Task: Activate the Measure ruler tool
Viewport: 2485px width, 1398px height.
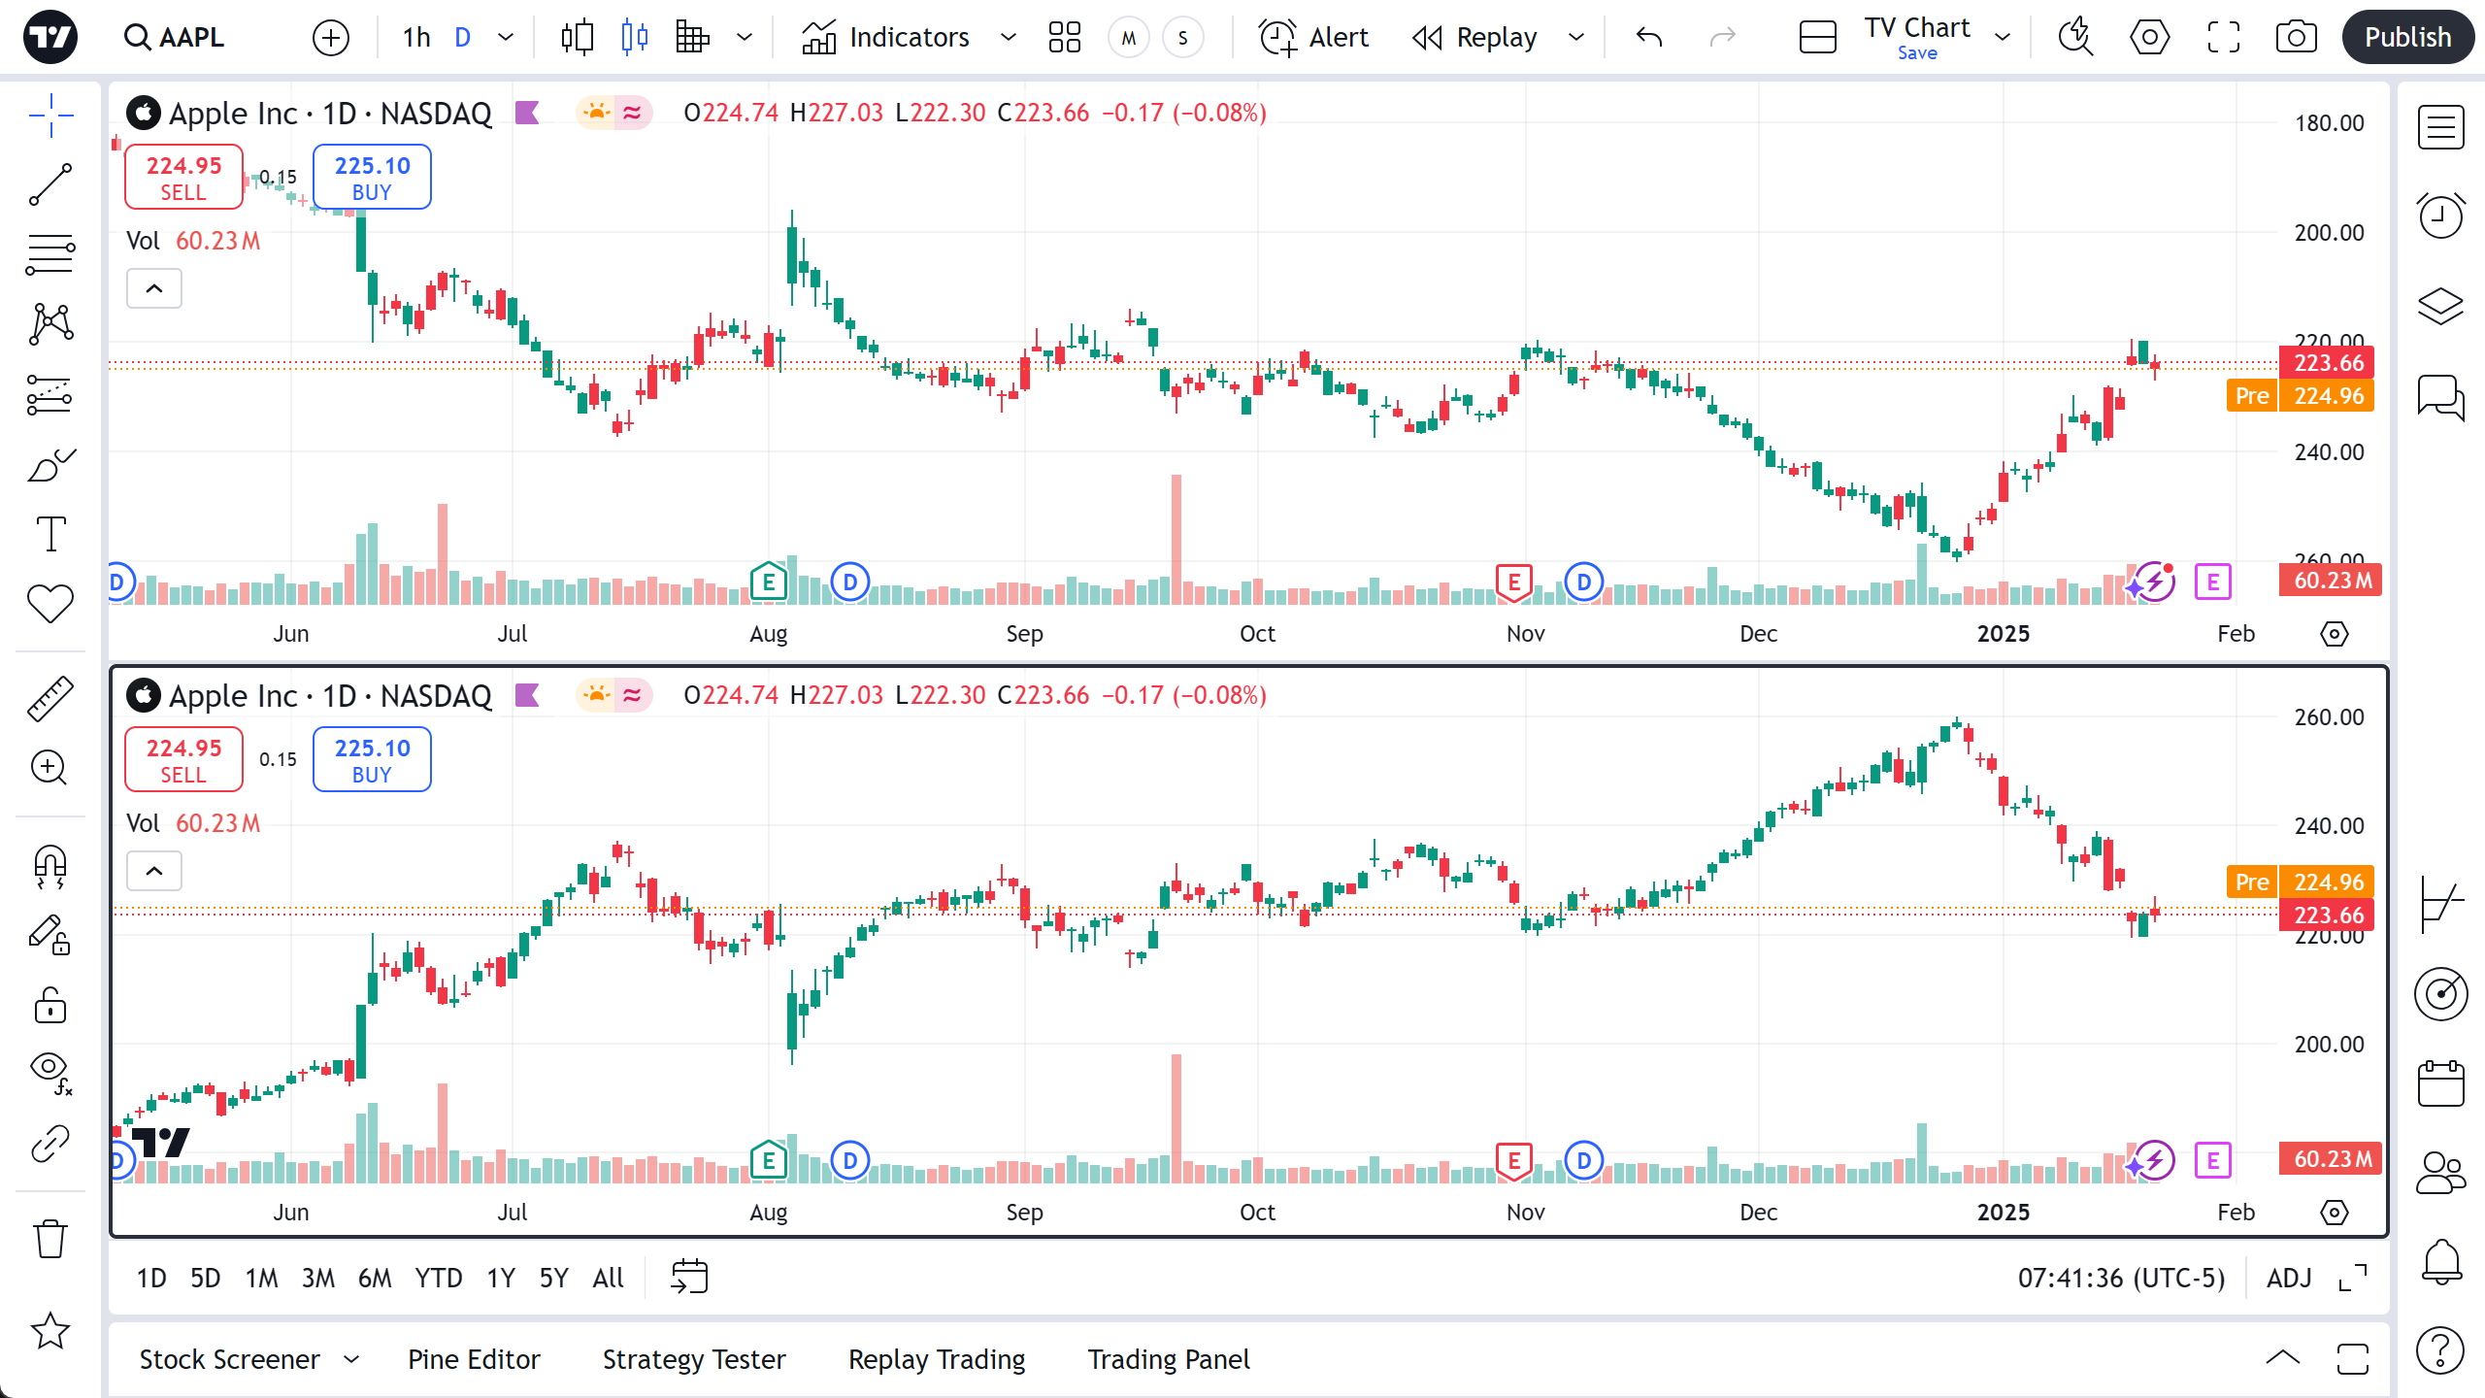Action: point(50,699)
